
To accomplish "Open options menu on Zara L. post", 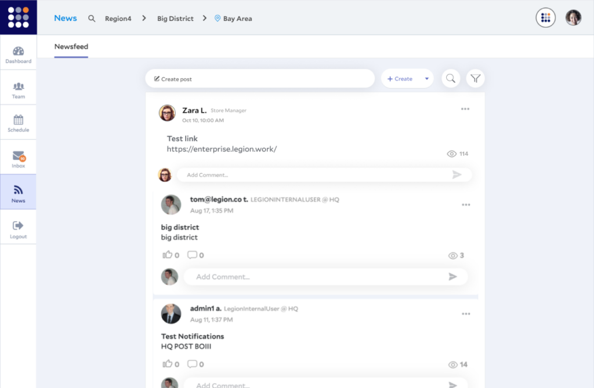I will [465, 109].
